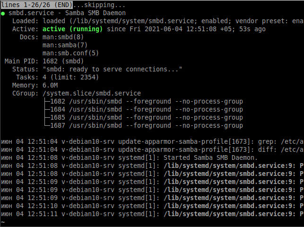Click the Tasks limit 2354 value
Image resolution: width=304 pixels, height=227 pixels.
tap(70, 78)
